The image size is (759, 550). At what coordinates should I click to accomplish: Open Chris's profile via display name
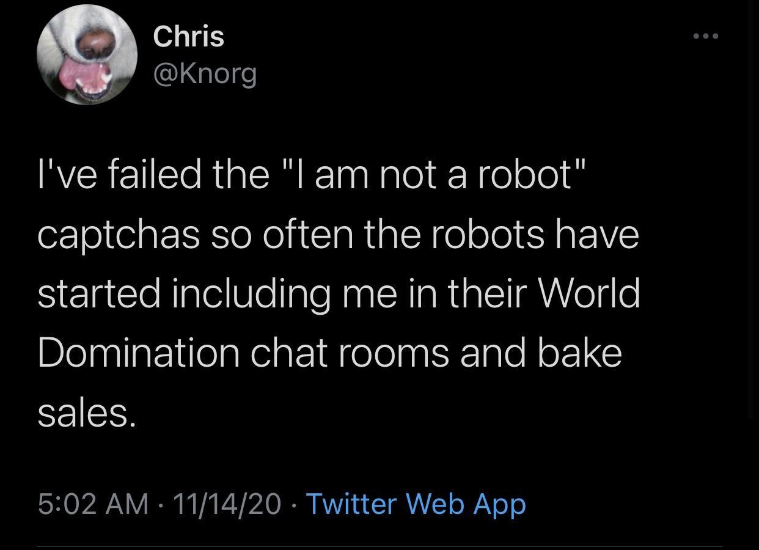pyautogui.click(x=189, y=37)
